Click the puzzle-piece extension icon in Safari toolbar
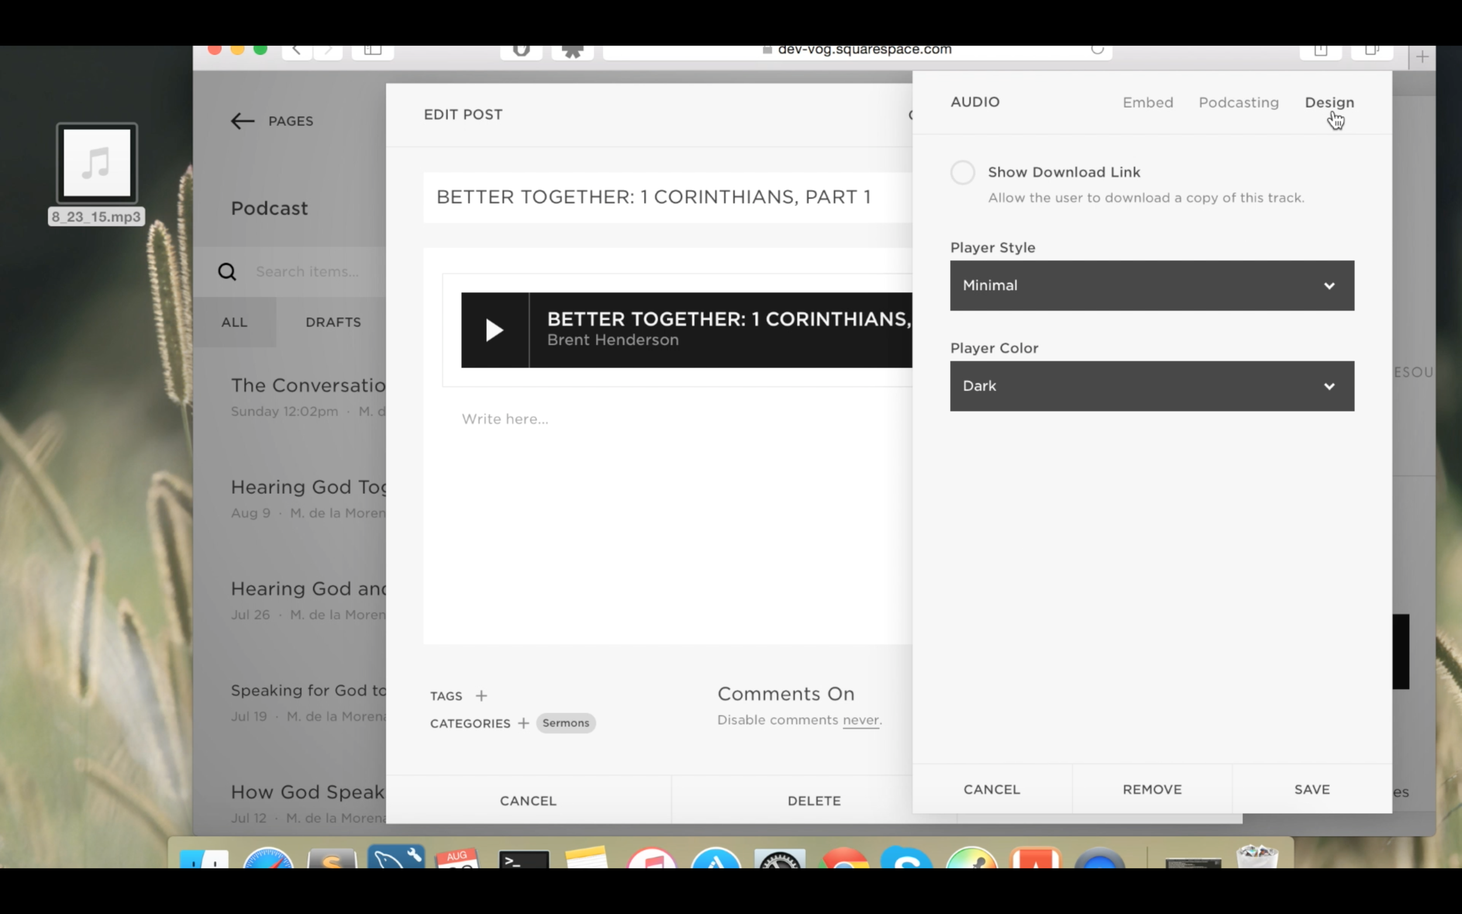This screenshot has width=1462, height=914. (x=573, y=51)
